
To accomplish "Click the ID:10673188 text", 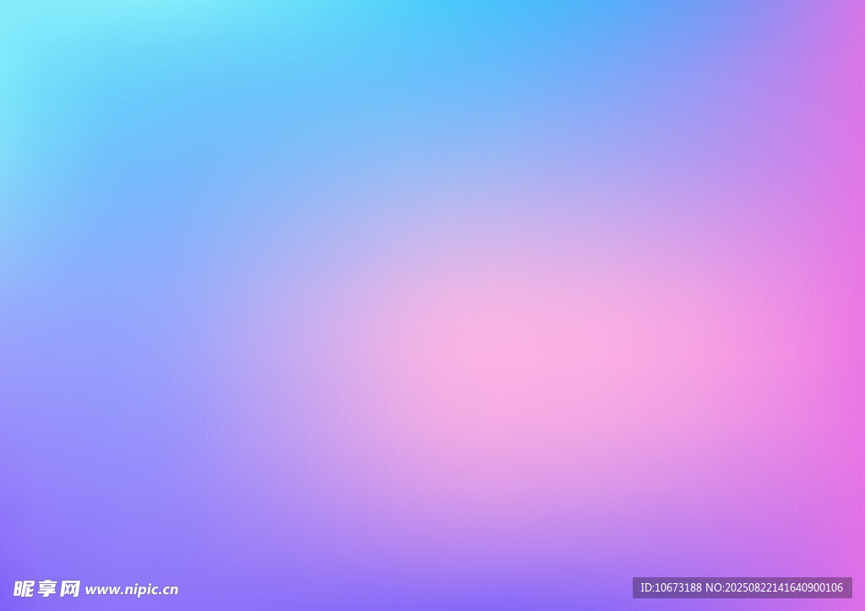I will coord(671,588).
